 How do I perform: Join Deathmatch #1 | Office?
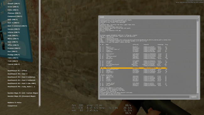pos(17,71)
